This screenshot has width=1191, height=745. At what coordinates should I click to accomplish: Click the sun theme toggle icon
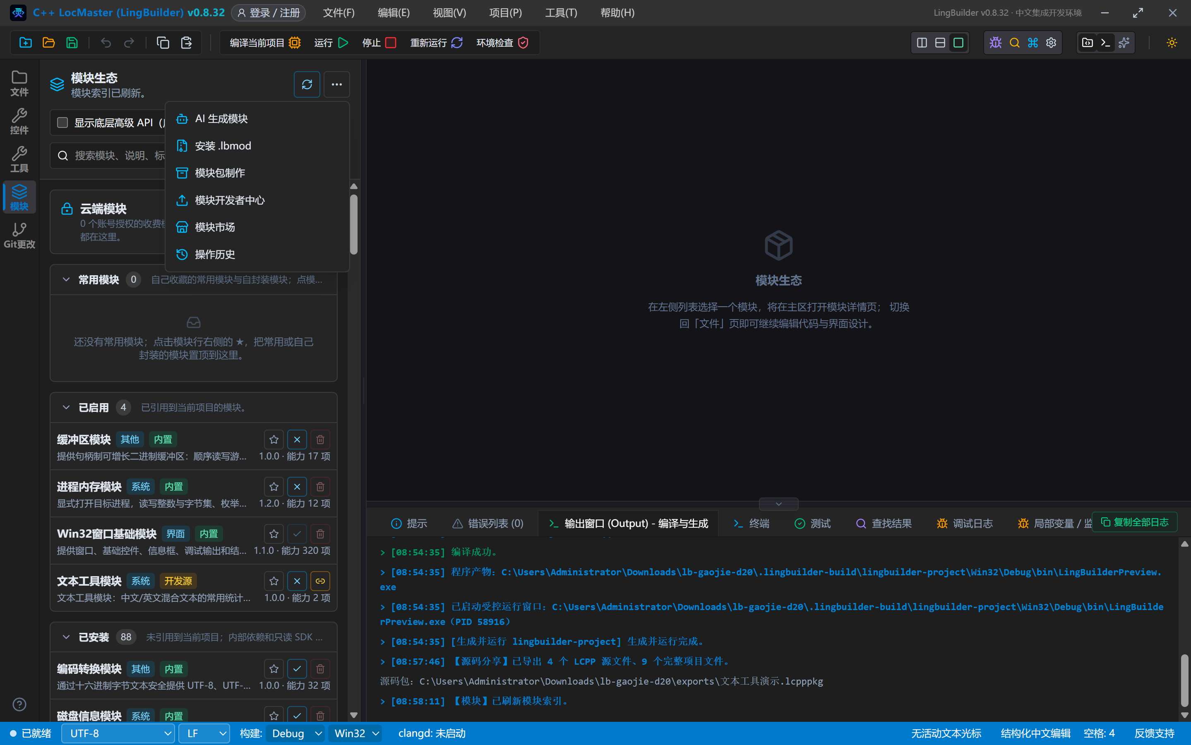[1172, 43]
